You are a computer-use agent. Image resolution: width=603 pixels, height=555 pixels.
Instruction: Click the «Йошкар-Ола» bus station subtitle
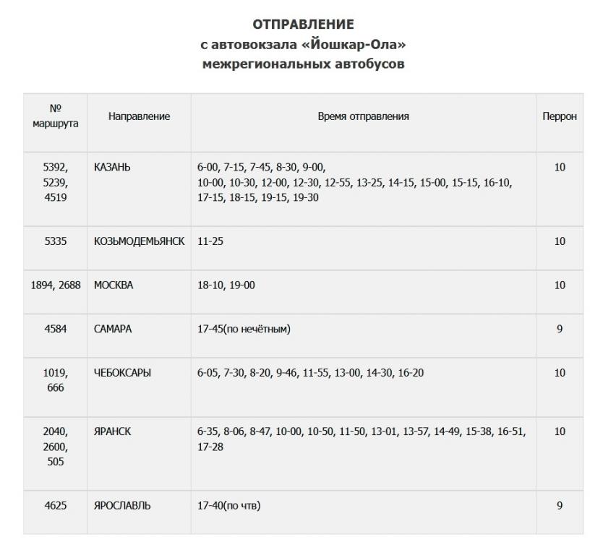(x=303, y=45)
